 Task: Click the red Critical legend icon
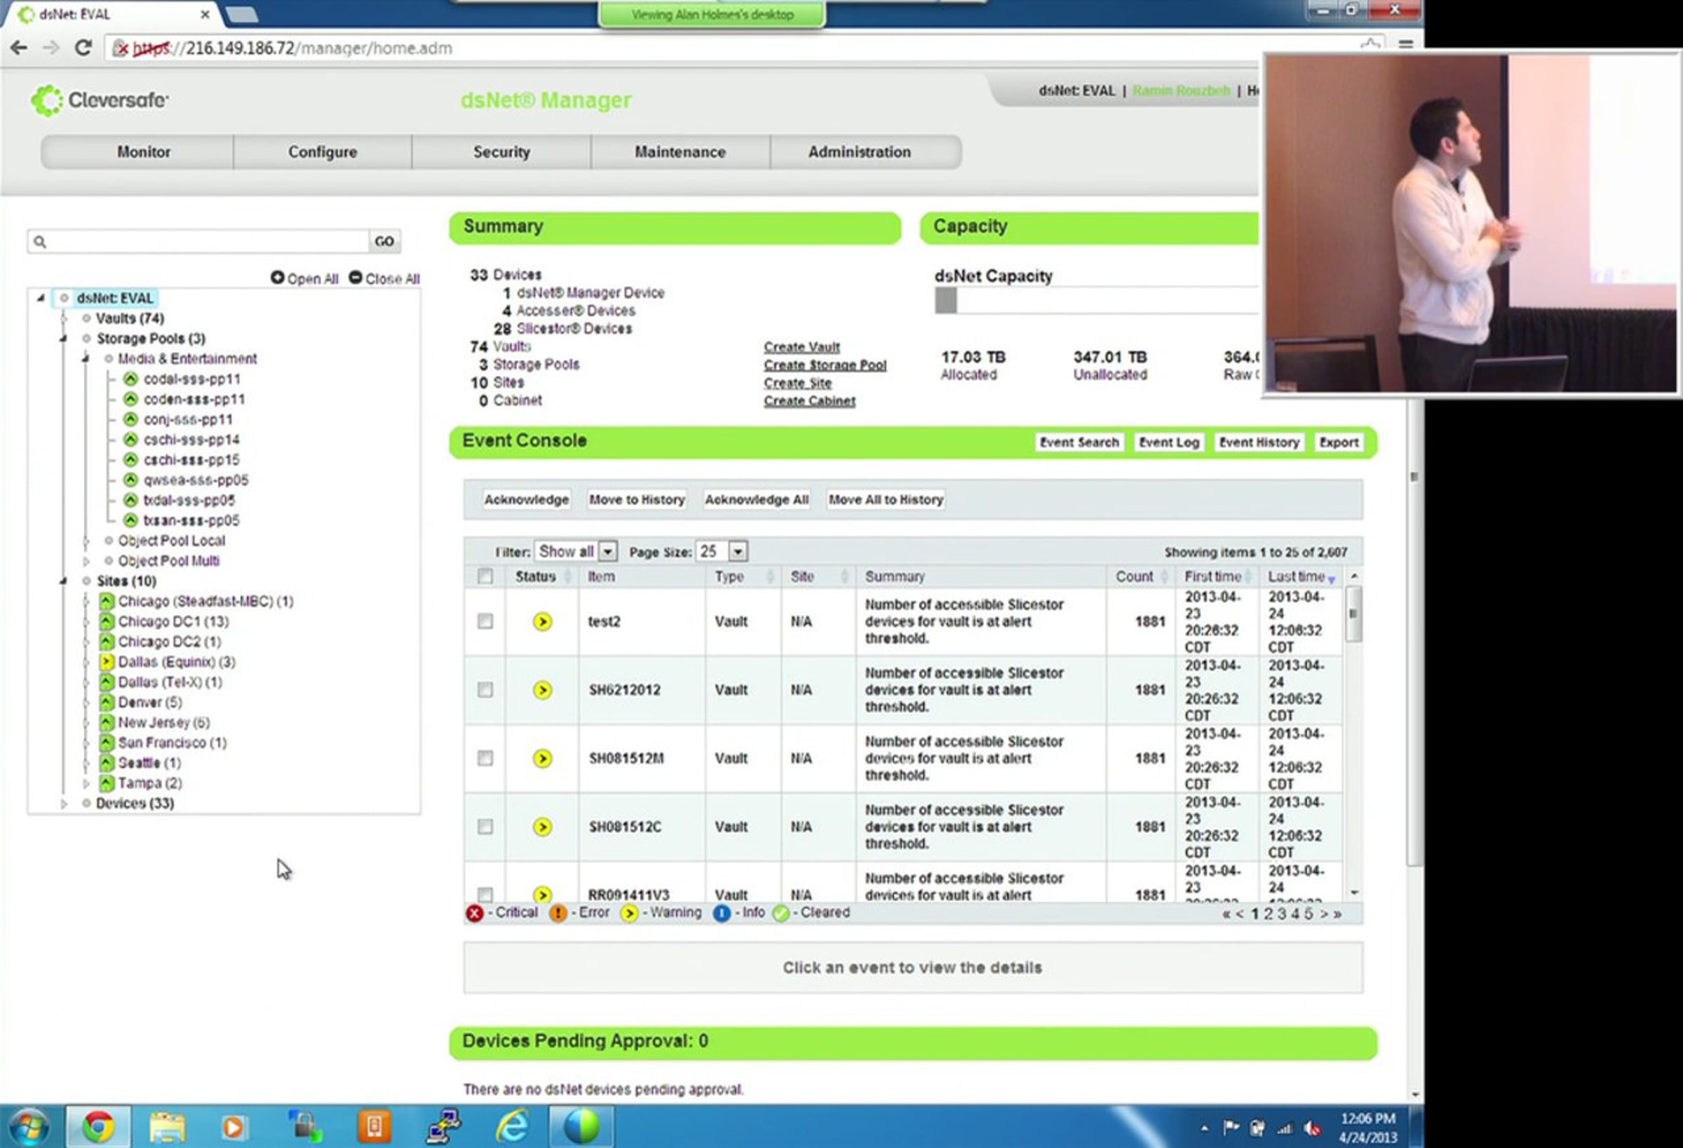[474, 913]
